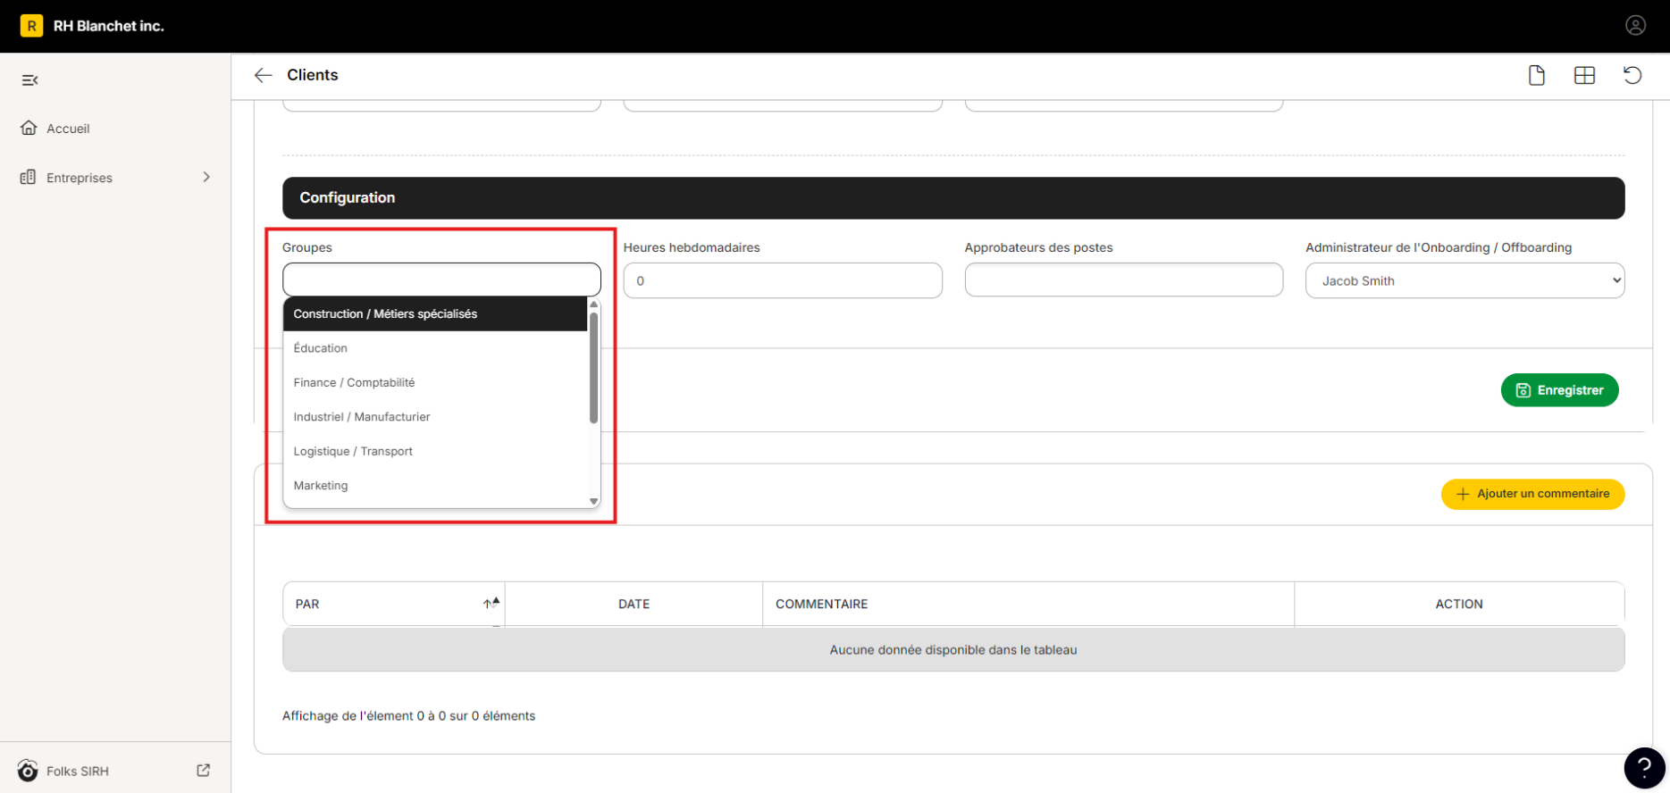Click the Entreprises sidebar label
This screenshot has height=793, width=1670.
coord(80,178)
